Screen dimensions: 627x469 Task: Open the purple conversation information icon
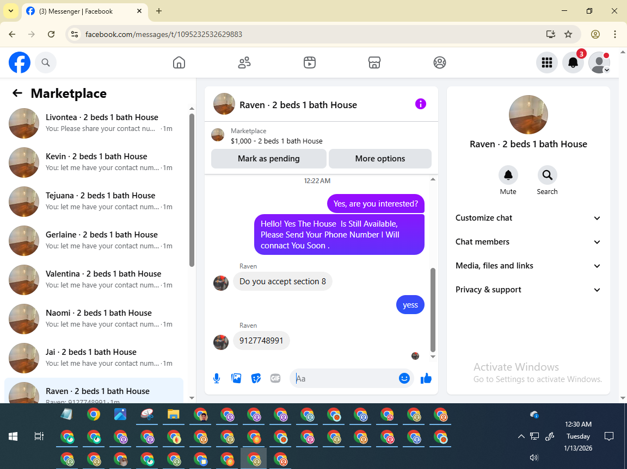pos(421,104)
